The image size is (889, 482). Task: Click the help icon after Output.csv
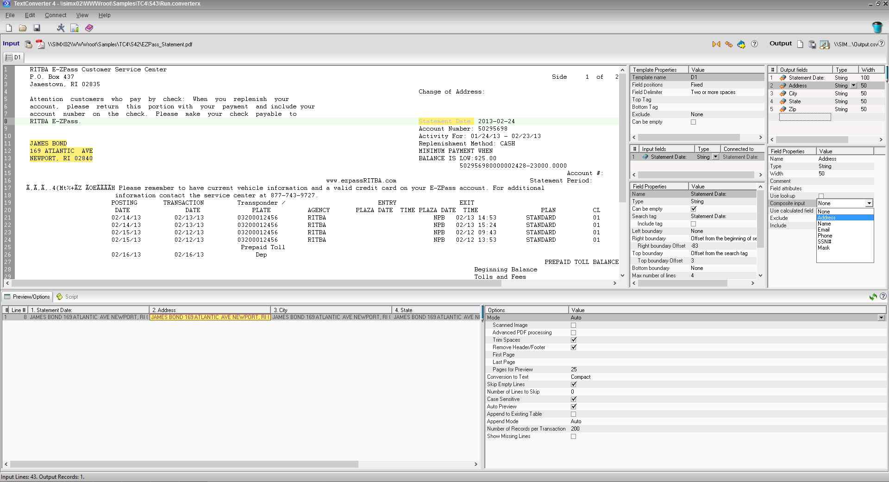pyautogui.click(x=882, y=44)
